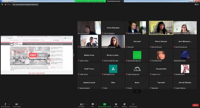
Task: Click the red Leave meeting button
Action: click(195, 105)
